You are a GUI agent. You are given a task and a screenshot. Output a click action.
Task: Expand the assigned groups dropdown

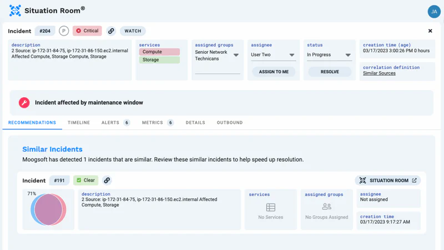(236, 56)
